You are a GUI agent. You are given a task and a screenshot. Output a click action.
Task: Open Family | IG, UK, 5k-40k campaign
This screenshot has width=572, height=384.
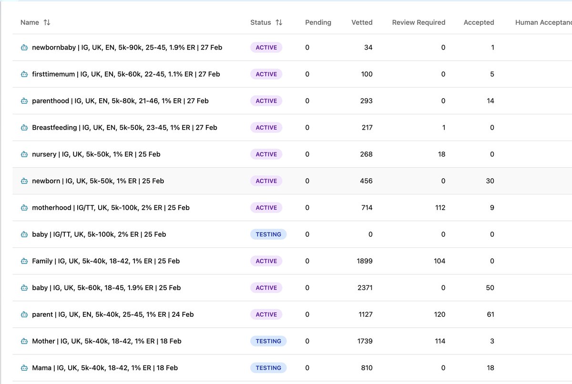(106, 261)
